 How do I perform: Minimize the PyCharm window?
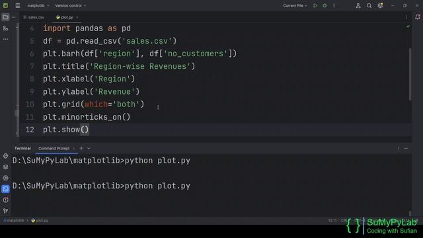point(393,5)
